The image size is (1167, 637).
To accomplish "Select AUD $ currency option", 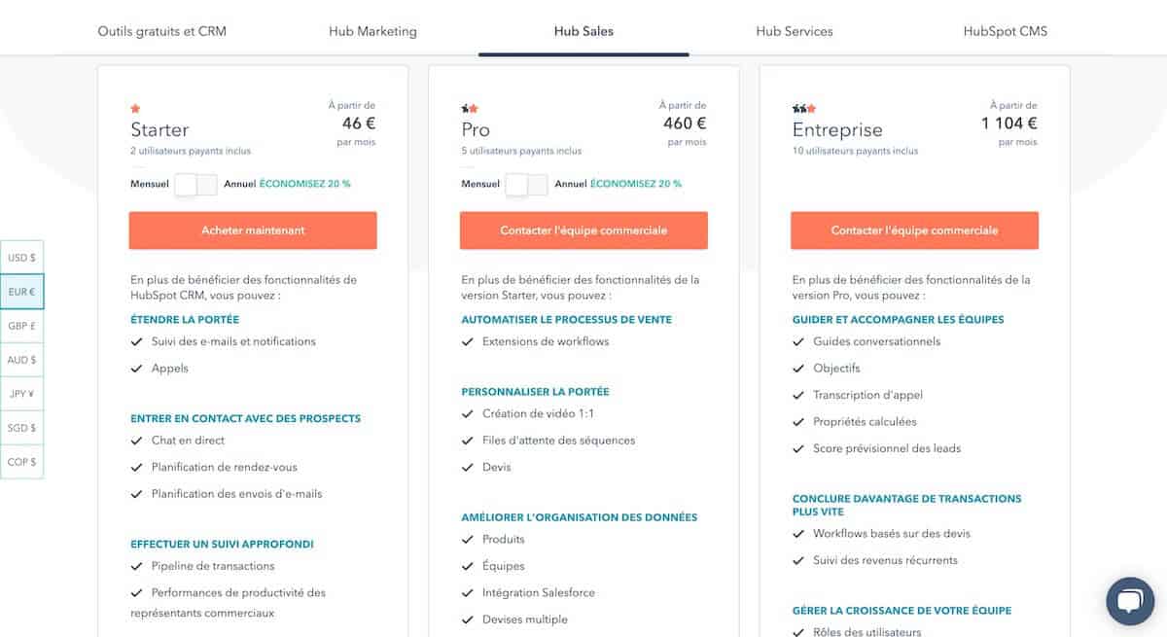I will coord(21,360).
